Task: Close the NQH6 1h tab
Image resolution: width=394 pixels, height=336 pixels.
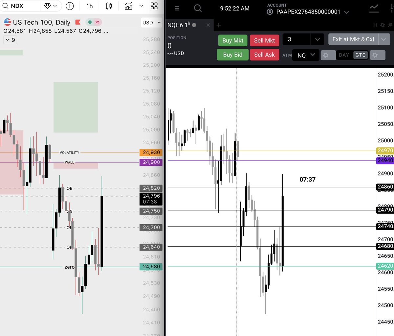Action: pyautogui.click(x=208, y=25)
